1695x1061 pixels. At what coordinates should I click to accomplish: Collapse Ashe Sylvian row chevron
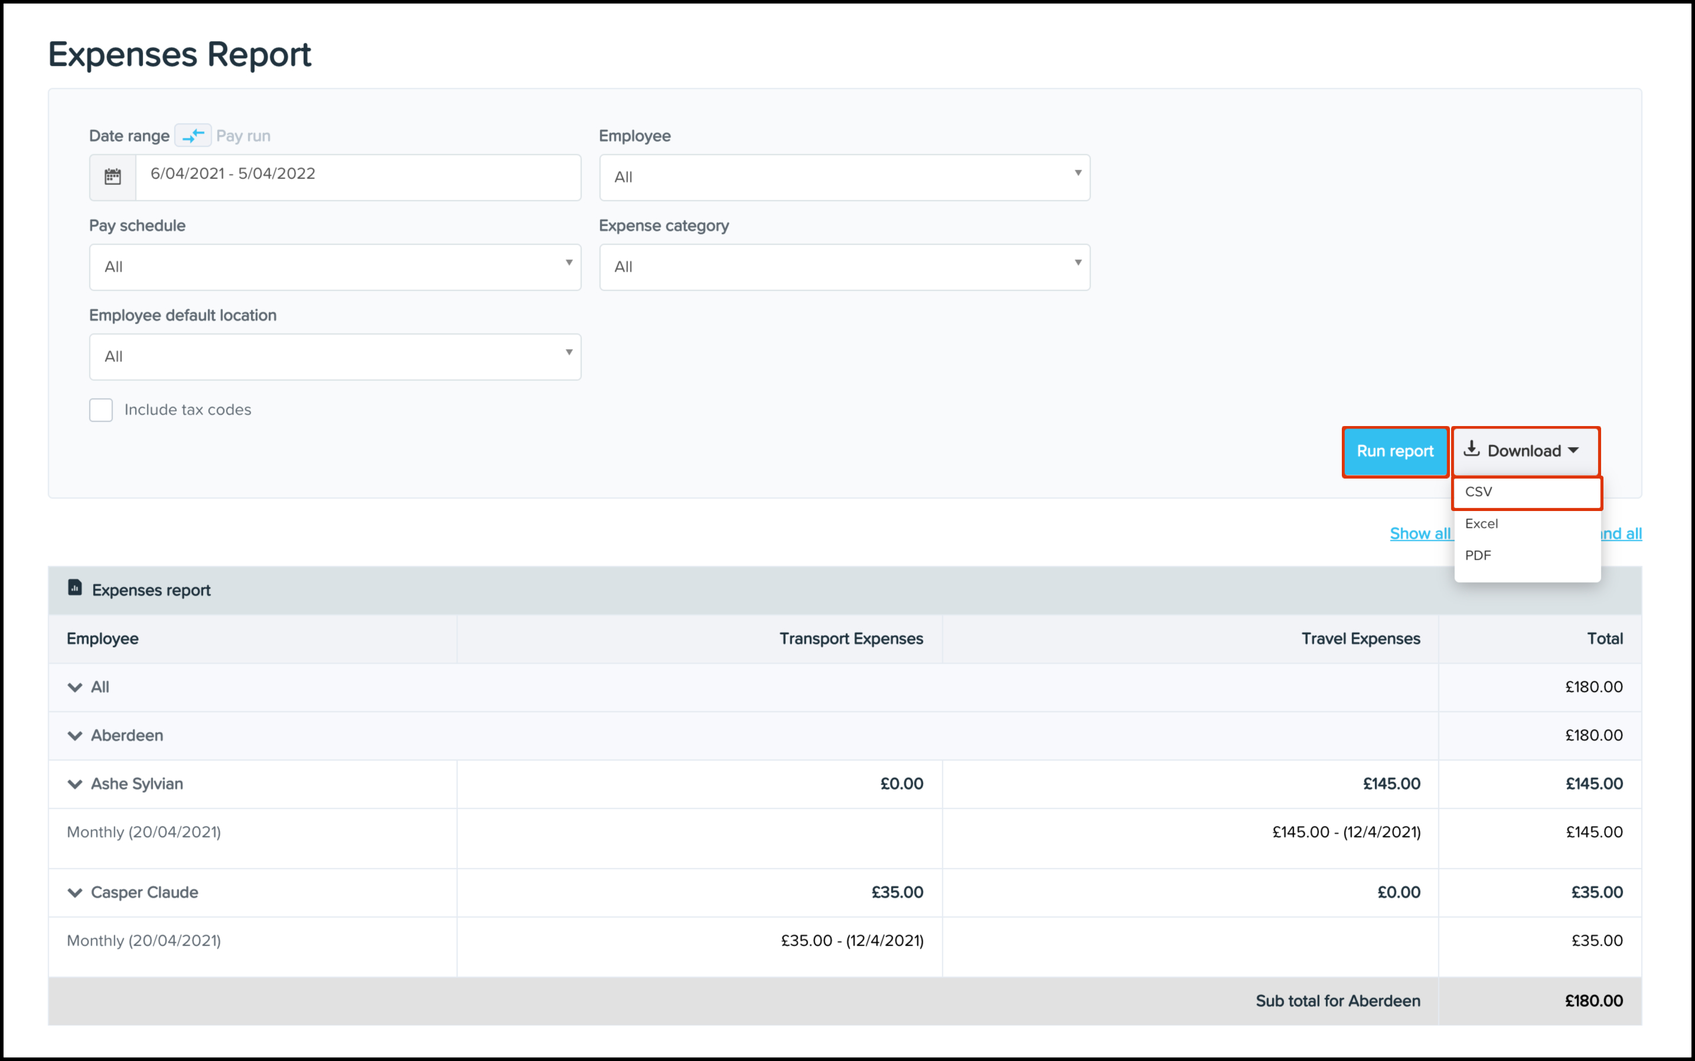pyautogui.click(x=74, y=784)
